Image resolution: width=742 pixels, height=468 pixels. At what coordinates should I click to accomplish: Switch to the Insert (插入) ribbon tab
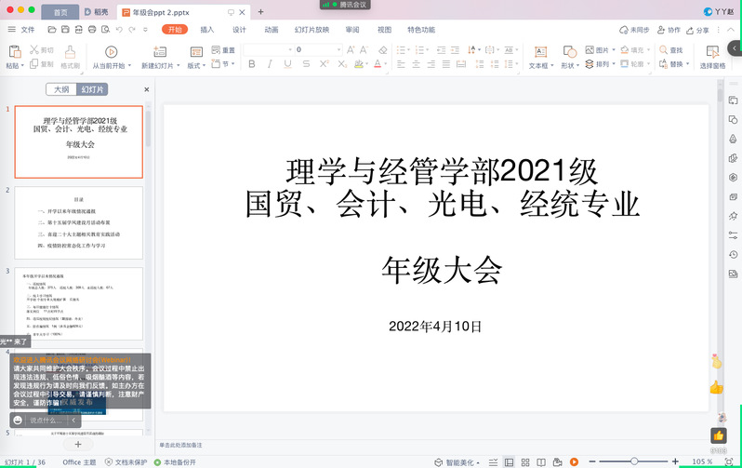coord(206,29)
